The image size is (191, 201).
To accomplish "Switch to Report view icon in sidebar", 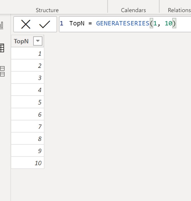I will [x=2, y=25].
